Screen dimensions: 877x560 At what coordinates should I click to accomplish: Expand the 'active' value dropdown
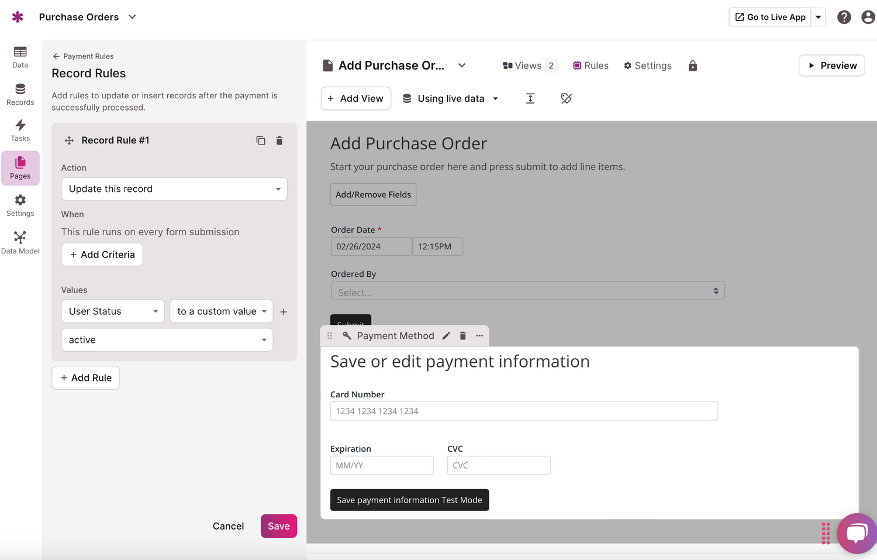(x=167, y=340)
